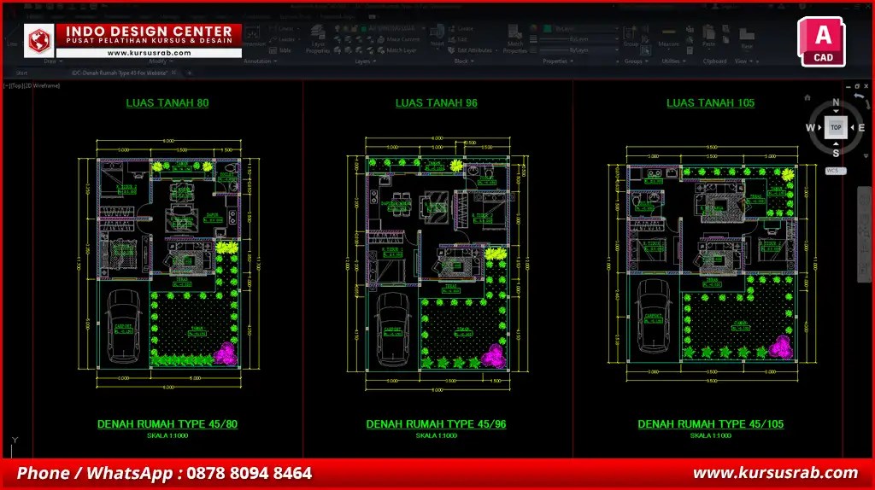Click the East compass letter on ViewCube

coord(861,128)
